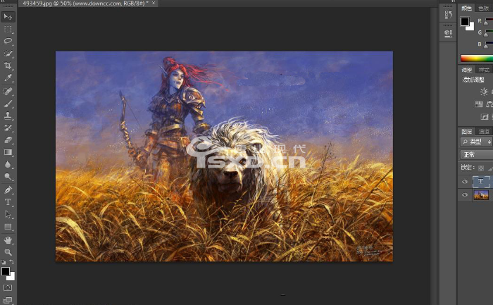Image resolution: width=493 pixels, height=305 pixels.
Task: Add Invert adjustment
Action: (x=485, y=117)
